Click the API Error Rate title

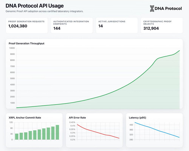(x=77, y=118)
